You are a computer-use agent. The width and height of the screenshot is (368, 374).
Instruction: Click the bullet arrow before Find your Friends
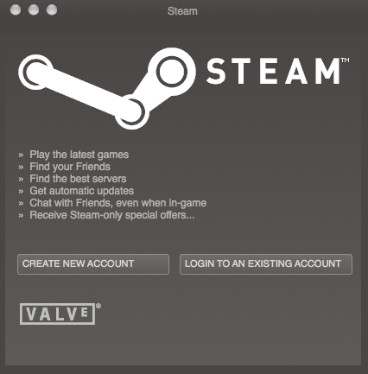click(21, 168)
